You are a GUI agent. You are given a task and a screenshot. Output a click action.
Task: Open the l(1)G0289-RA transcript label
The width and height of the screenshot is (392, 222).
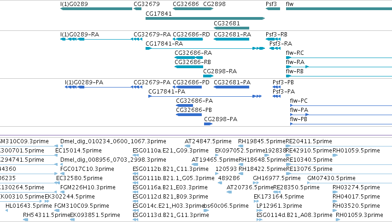coord(80,35)
